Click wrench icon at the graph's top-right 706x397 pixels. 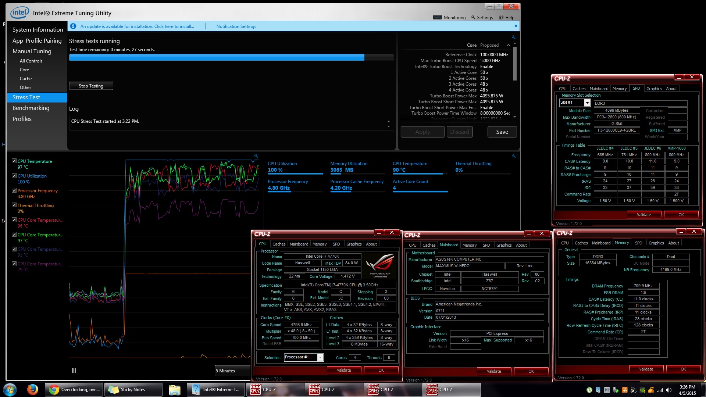click(x=256, y=156)
